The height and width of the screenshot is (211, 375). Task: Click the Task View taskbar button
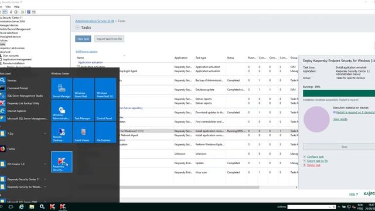tap(11, 207)
